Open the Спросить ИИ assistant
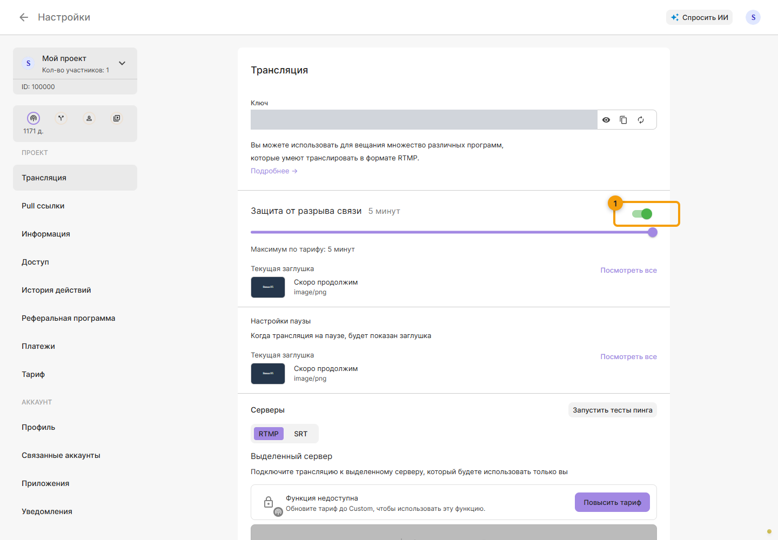This screenshot has width=778, height=540. coord(700,17)
